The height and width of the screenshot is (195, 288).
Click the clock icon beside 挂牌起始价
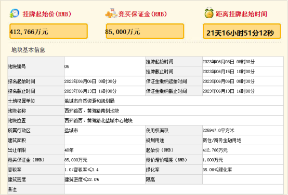pyautogui.click(x=15, y=13)
